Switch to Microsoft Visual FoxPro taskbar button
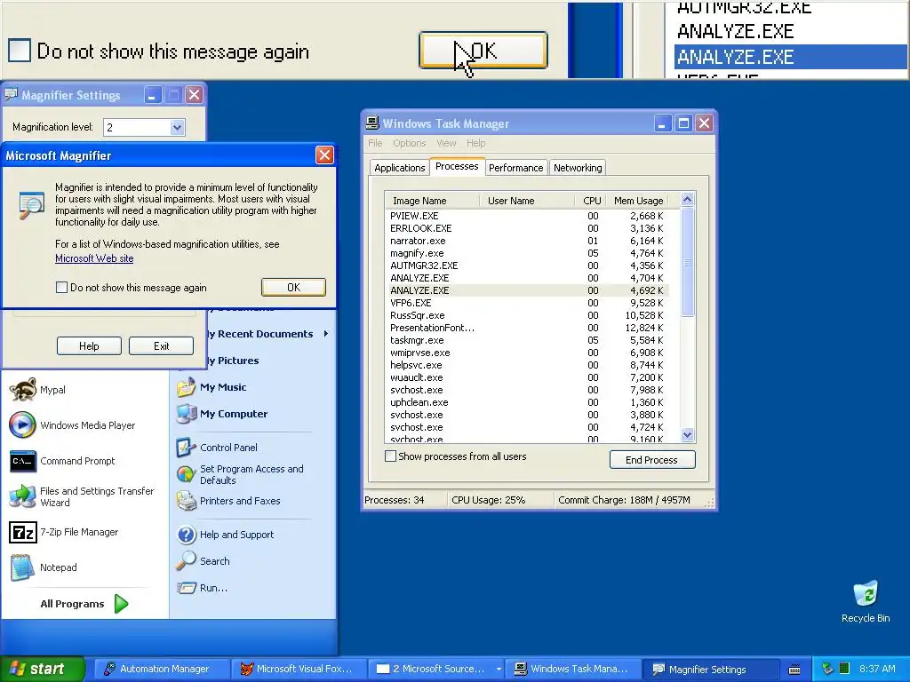 299,669
